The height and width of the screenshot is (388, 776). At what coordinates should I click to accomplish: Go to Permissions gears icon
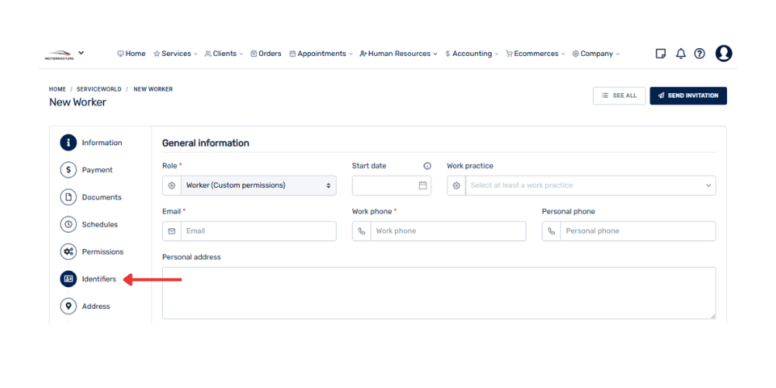[68, 251]
